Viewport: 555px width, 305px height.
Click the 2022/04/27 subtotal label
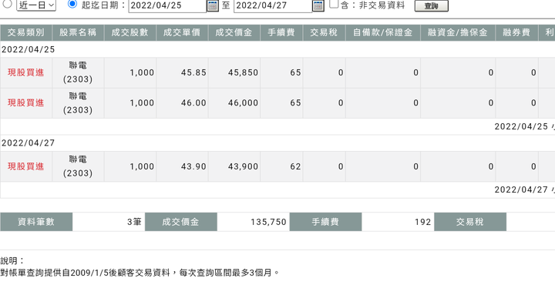pyautogui.click(x=525, y=189)
